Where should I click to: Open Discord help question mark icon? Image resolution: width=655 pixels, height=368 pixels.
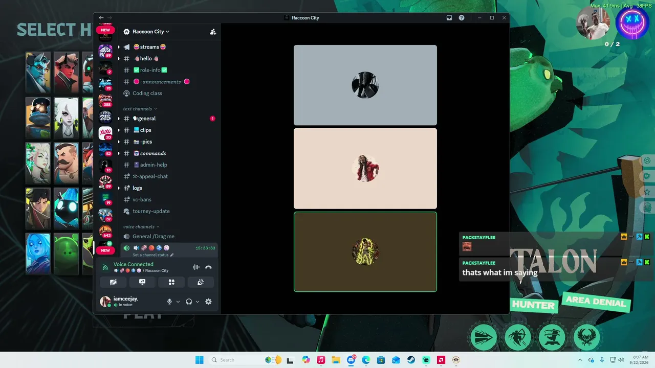pyautogui.click(x=462, y=18)
